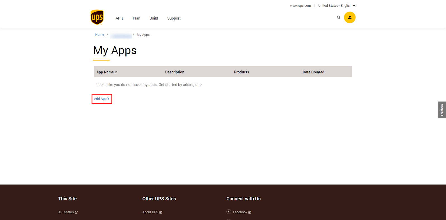Expand United States - English language dropdown

pos(337,6)
